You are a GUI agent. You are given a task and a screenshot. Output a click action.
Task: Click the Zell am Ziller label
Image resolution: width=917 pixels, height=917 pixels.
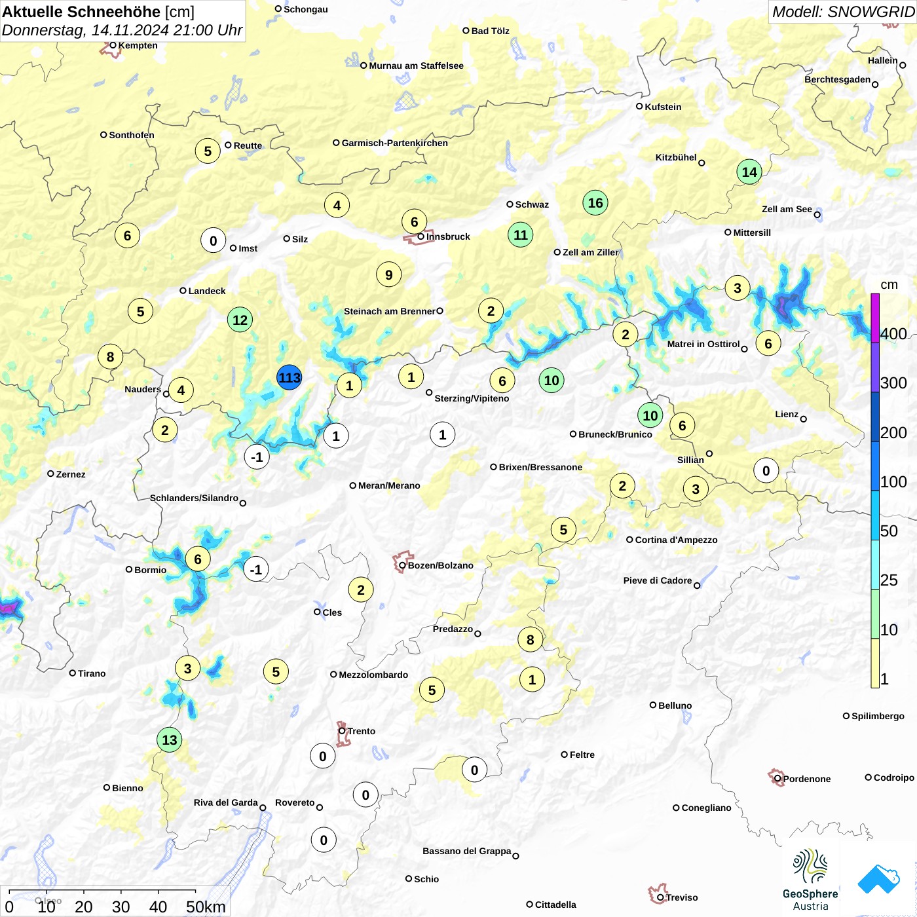(590, 252)
